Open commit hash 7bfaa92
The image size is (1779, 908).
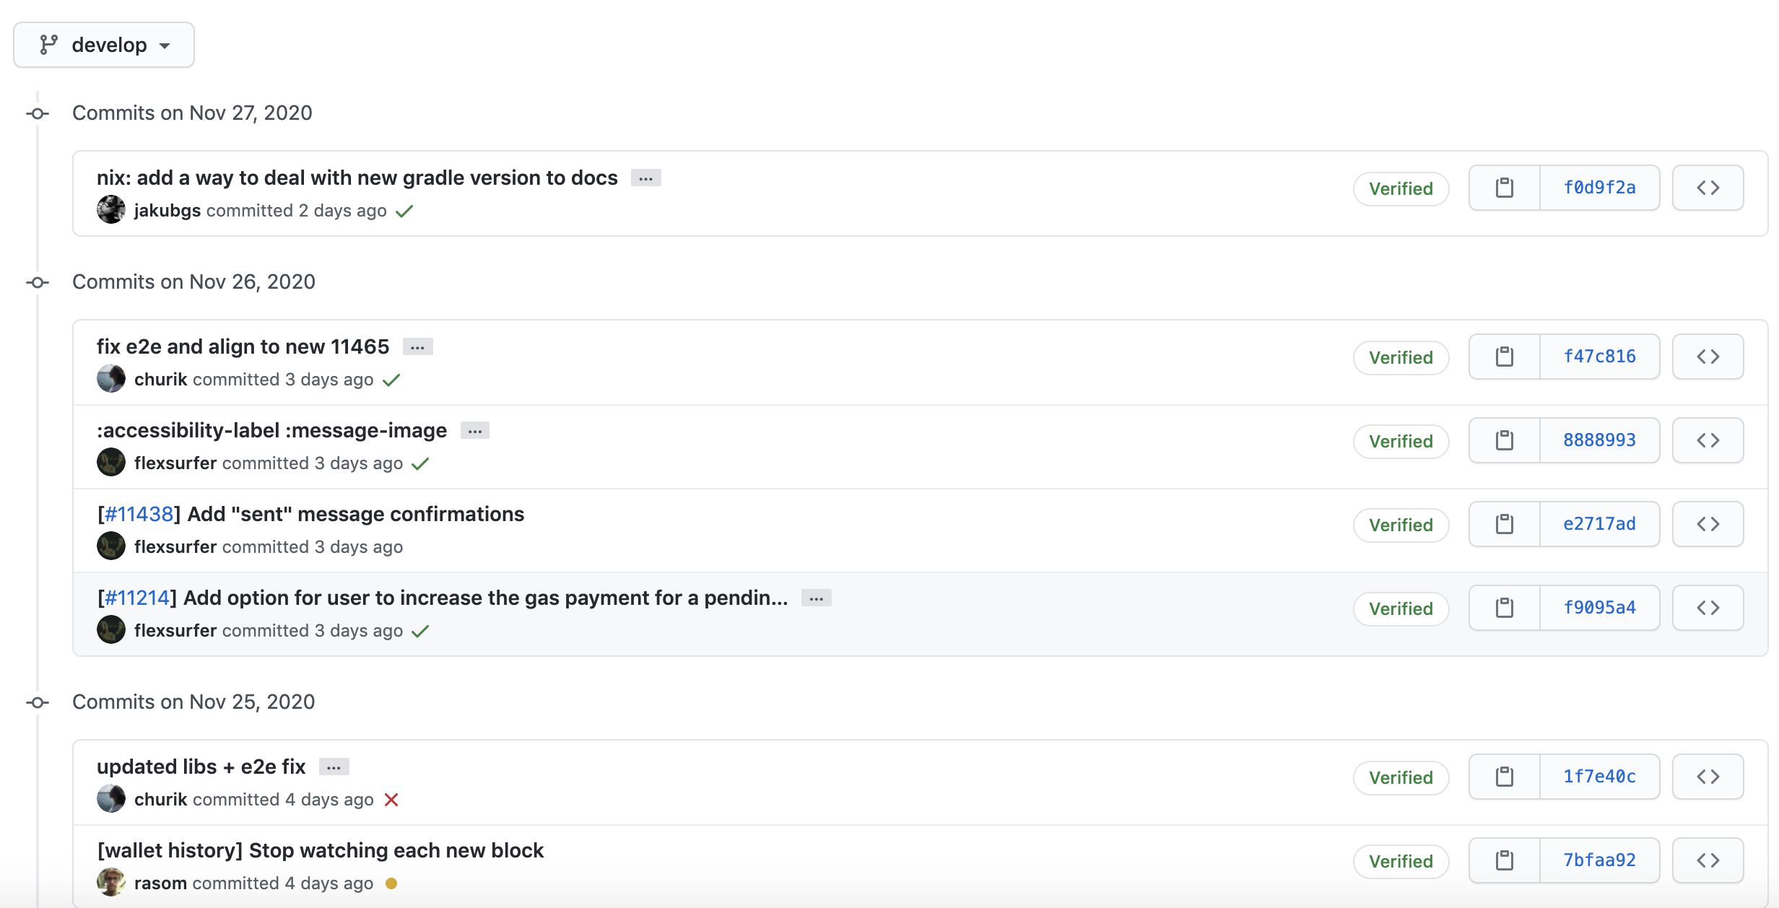tap(1599, 860)
